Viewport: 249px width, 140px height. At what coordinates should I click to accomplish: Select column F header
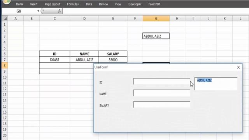click(135, 19)
